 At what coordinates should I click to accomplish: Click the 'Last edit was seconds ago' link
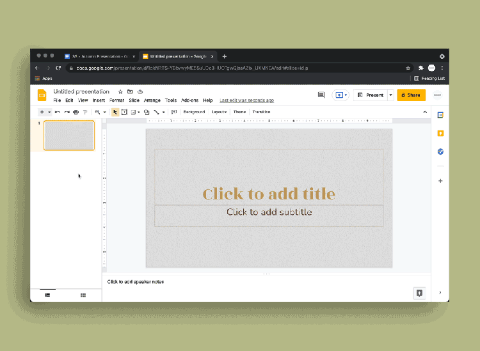pos(247,100)
